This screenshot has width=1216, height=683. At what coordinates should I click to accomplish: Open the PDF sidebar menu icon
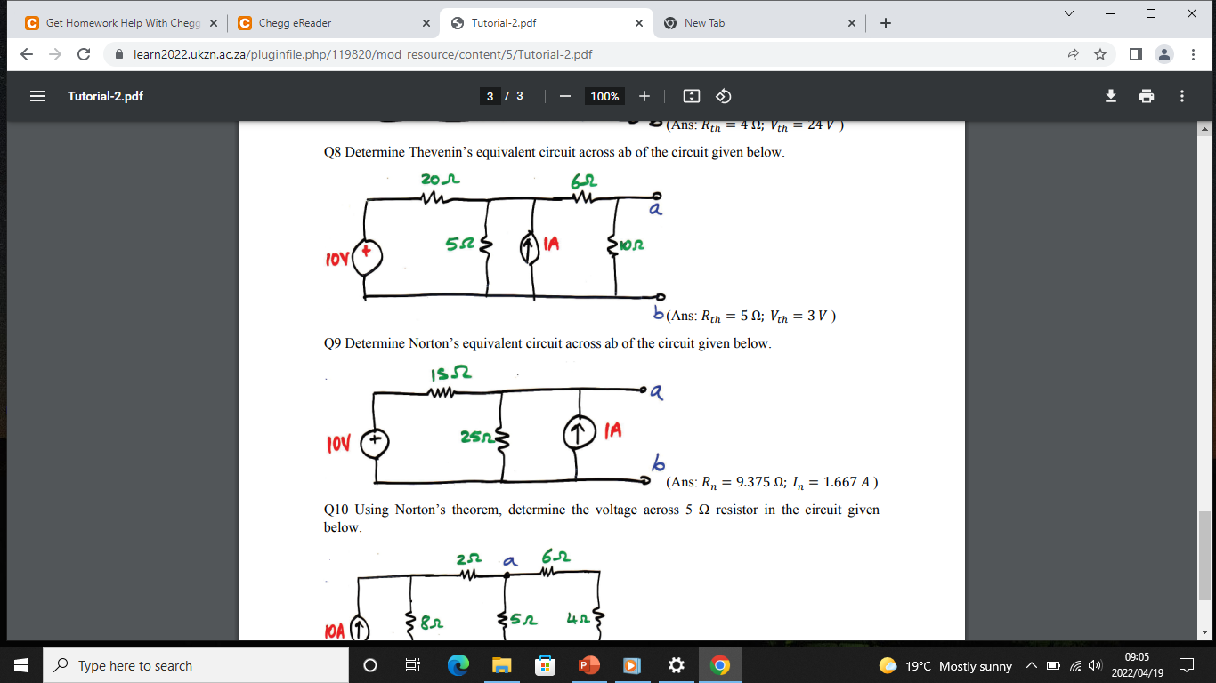point(37,96)
